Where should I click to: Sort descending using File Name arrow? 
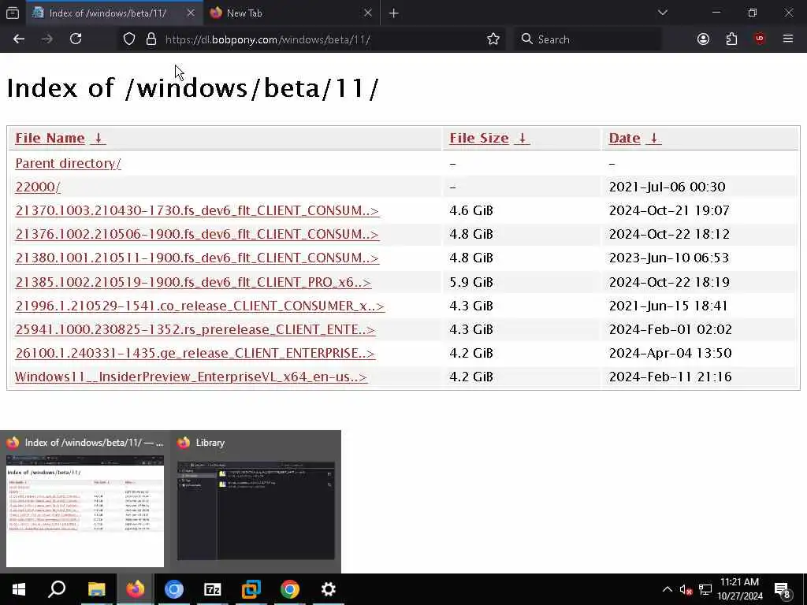coord(99,138)
